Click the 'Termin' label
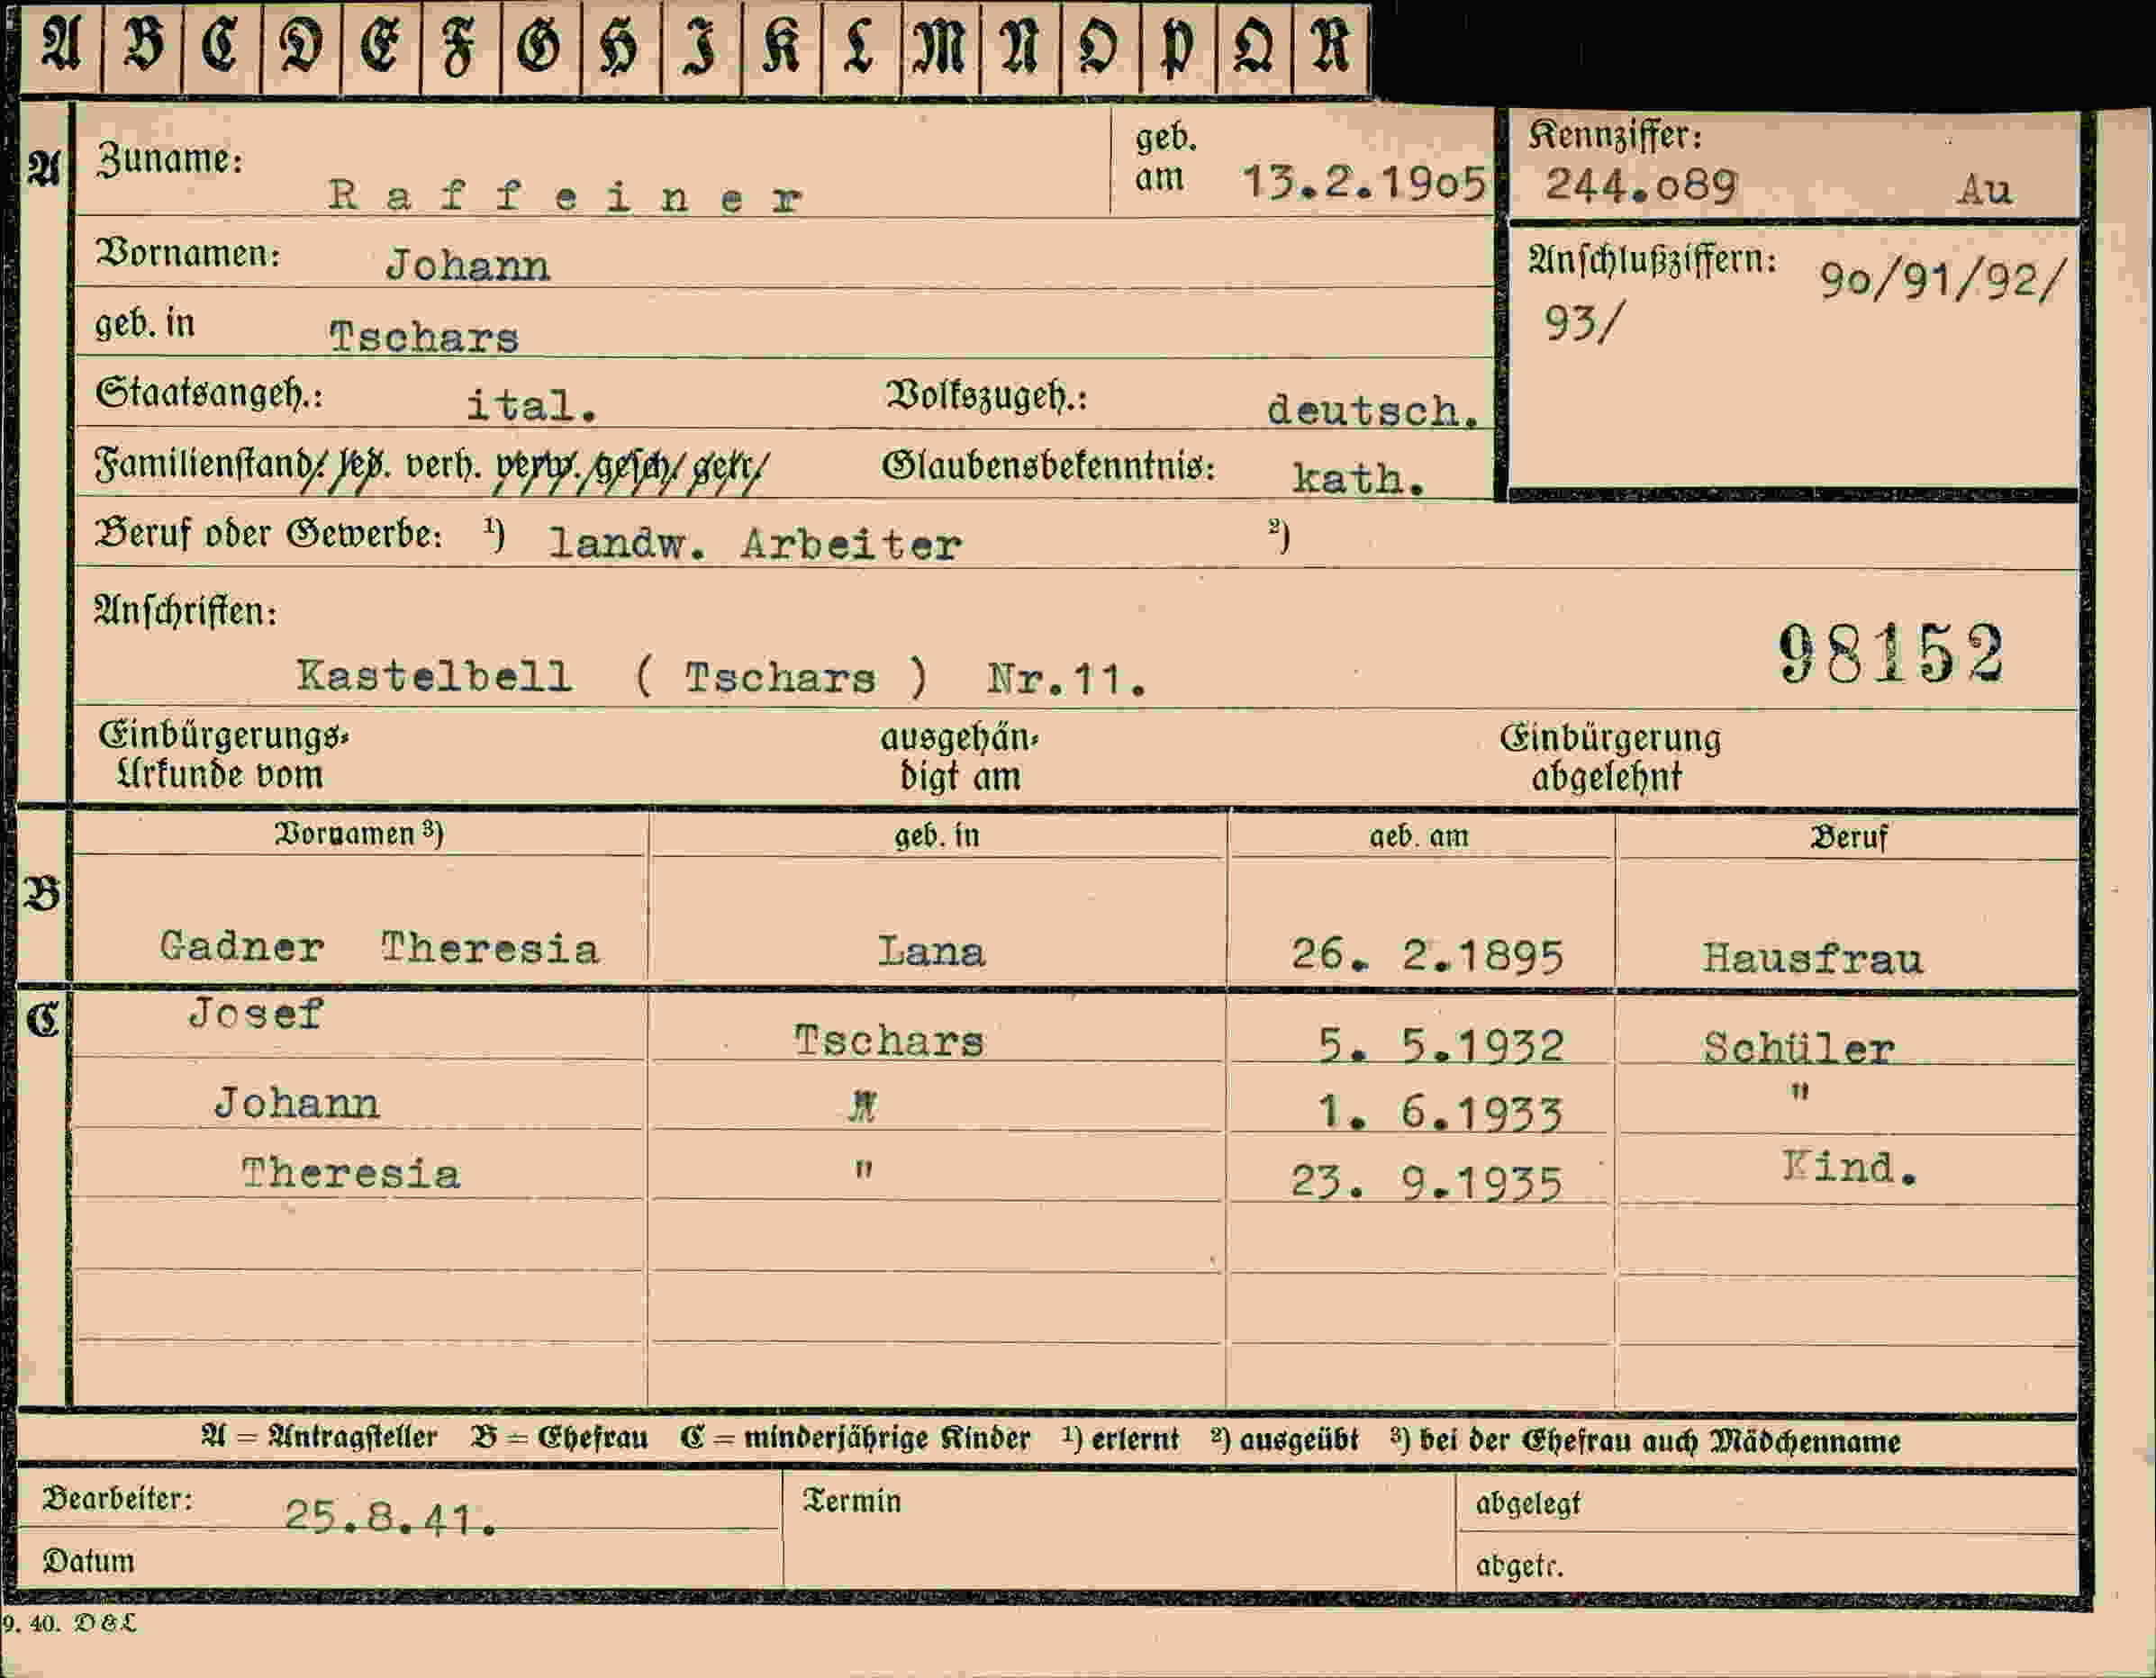 click(851, 1501)
